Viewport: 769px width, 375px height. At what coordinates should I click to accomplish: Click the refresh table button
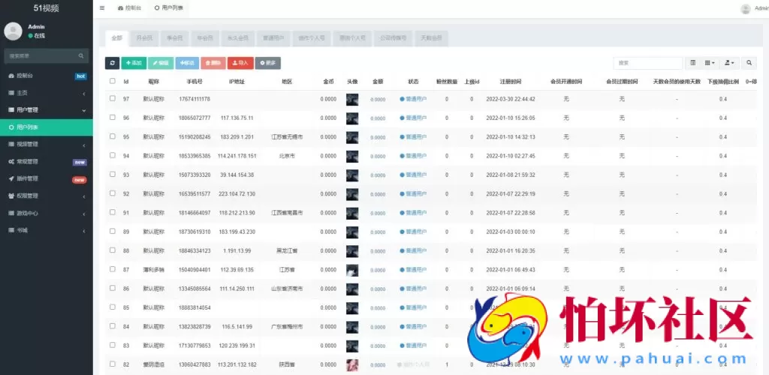tap(113, 63)
